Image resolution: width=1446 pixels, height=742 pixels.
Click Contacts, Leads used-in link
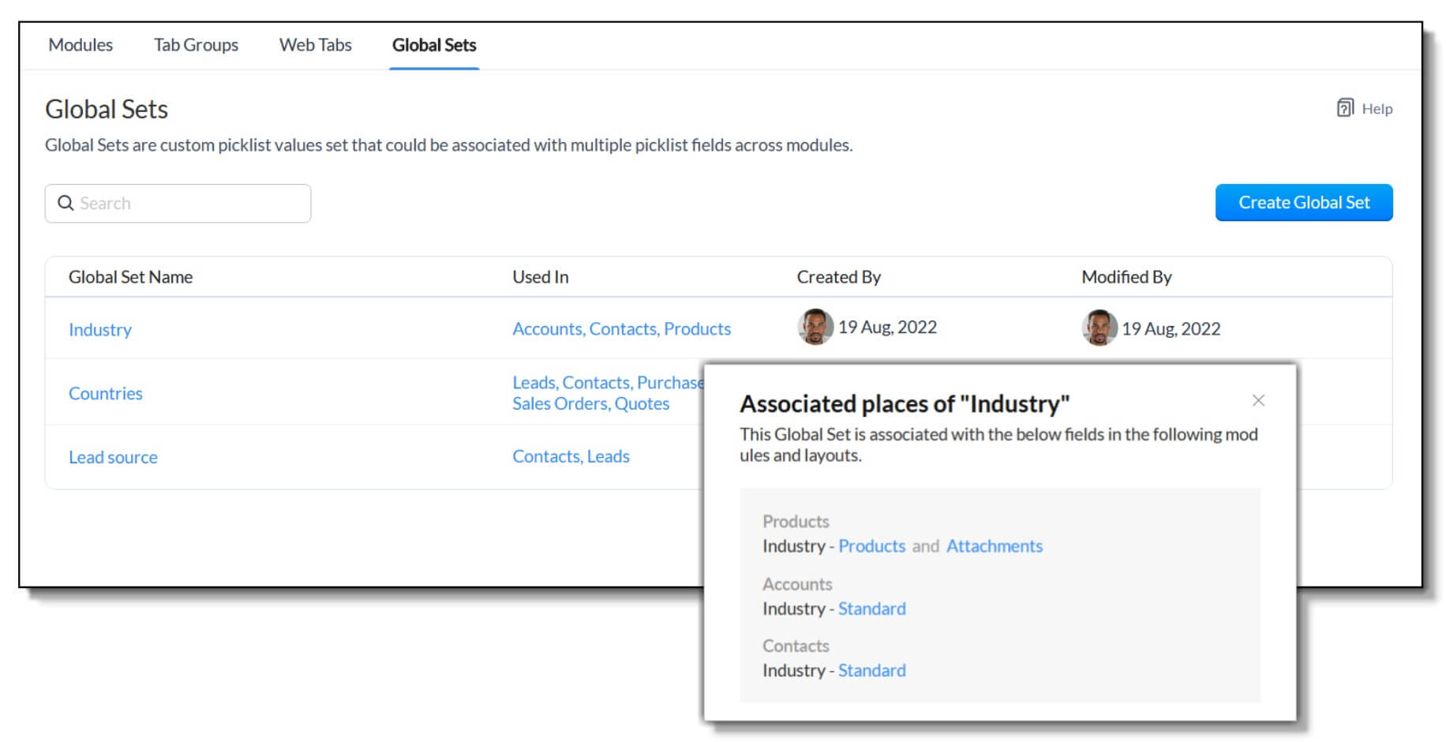coord(571,456)
